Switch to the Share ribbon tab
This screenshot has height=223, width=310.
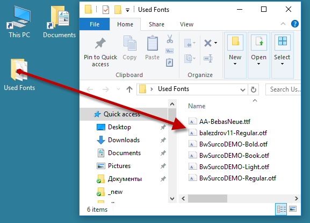tap(156, 24)
